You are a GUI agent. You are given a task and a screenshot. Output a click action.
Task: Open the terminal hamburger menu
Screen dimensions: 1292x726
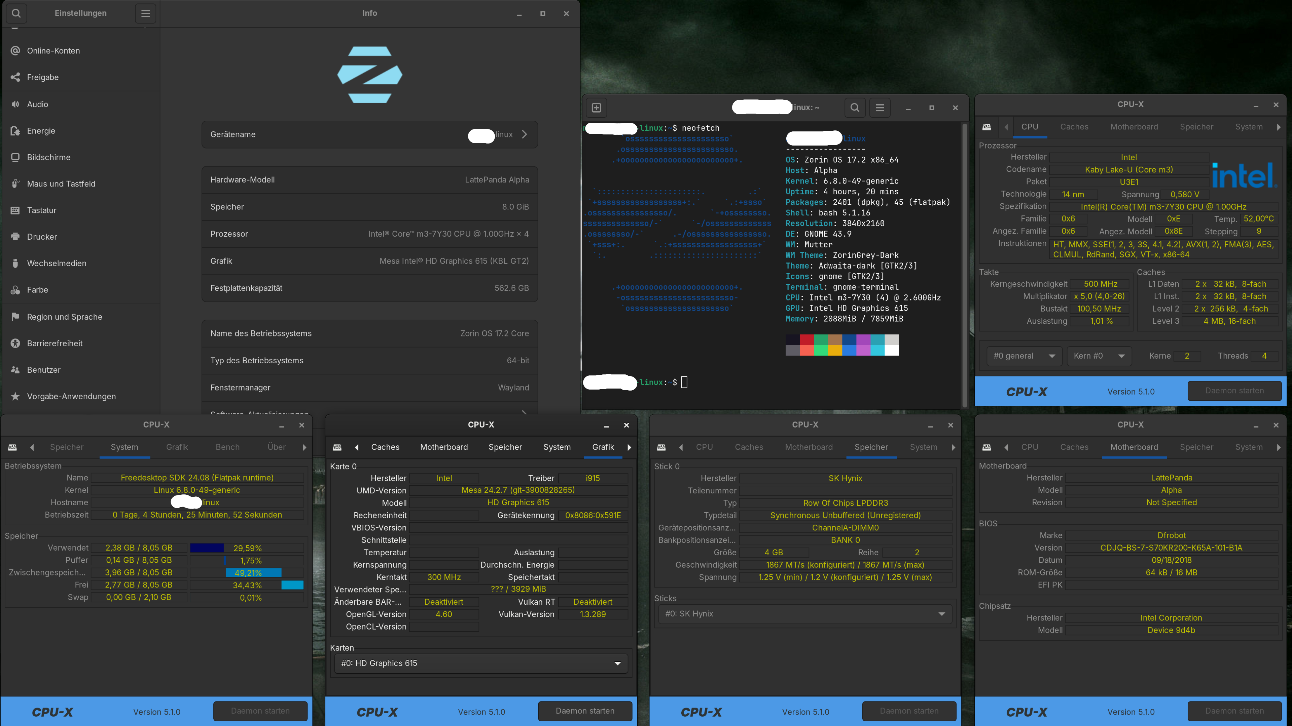(880, 108)
